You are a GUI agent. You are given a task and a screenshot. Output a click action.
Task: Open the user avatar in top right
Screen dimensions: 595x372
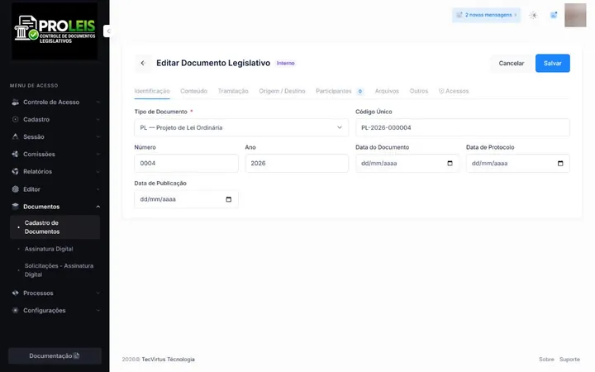point(575,15)
